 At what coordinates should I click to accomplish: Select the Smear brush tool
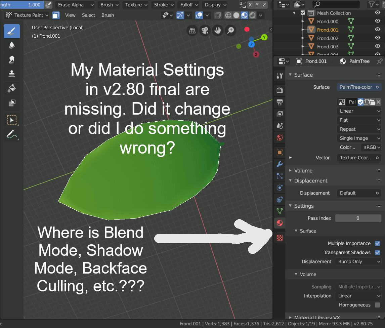click(x=11, y=59)
